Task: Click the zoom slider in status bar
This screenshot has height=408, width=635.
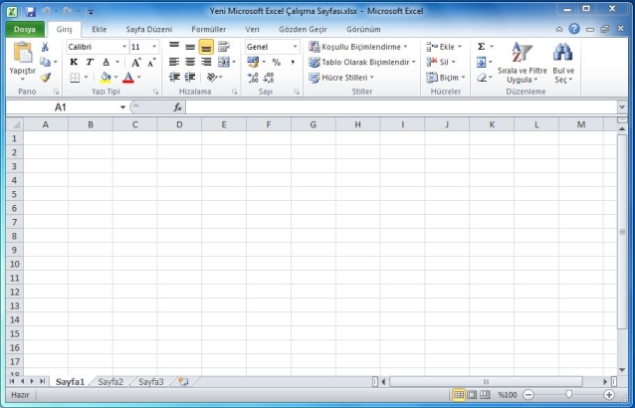Action: 569,395
